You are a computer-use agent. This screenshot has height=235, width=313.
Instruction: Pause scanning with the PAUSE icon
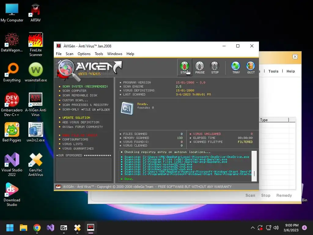coord(200,68)
